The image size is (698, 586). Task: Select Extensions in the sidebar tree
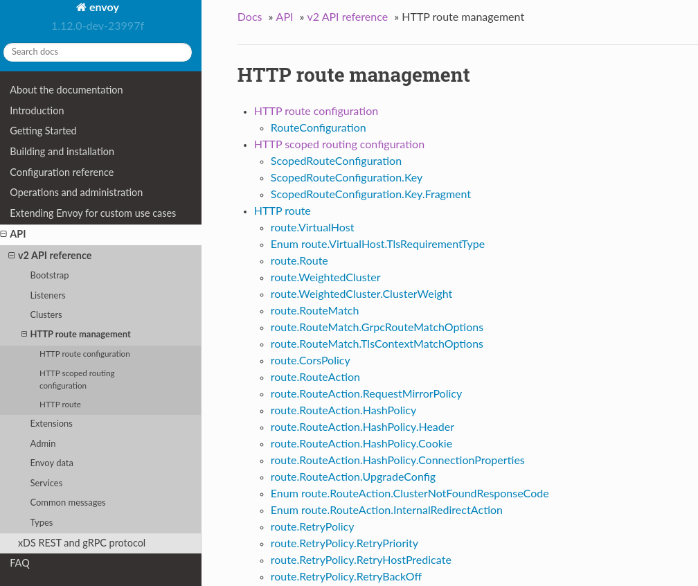pos(51,423)
